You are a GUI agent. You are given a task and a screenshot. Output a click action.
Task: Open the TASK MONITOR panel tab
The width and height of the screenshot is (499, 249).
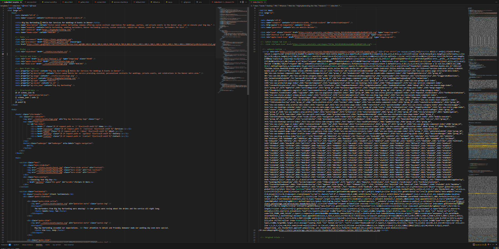pyautogui.click(x=69, y=245)
